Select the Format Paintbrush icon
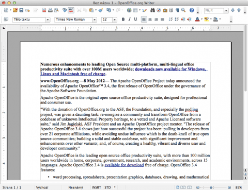This screenshot has height=190, width=248. (x=101, y=10)
